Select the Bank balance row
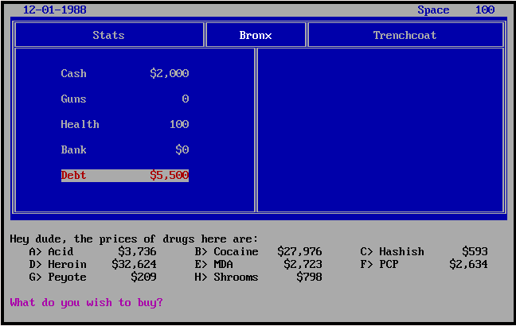516x326 pixels. [x=124, y=149]
